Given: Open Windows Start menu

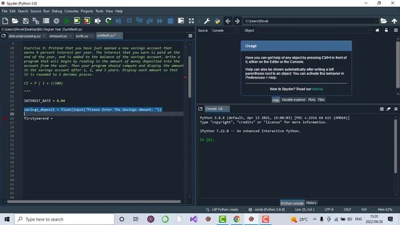Looking at the screenshot, I should pyautogui.click(x=7, y=219).
